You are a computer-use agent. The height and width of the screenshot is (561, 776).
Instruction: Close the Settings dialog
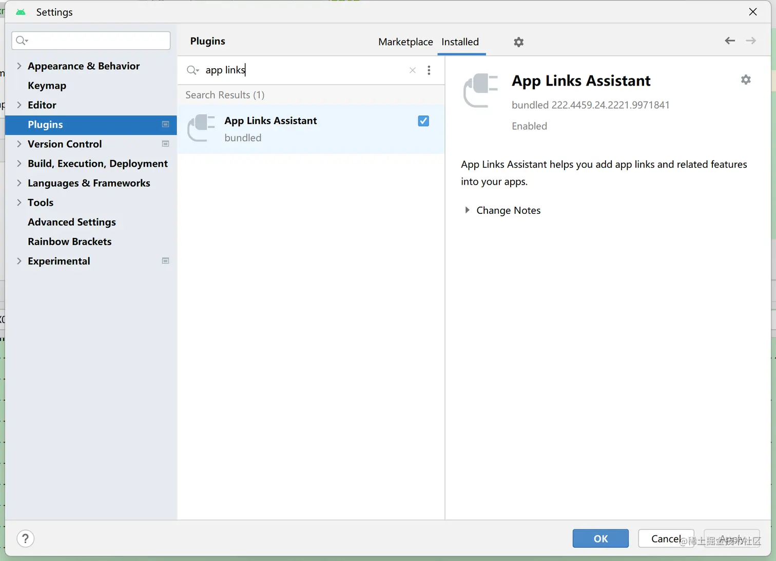click(753, 12)
